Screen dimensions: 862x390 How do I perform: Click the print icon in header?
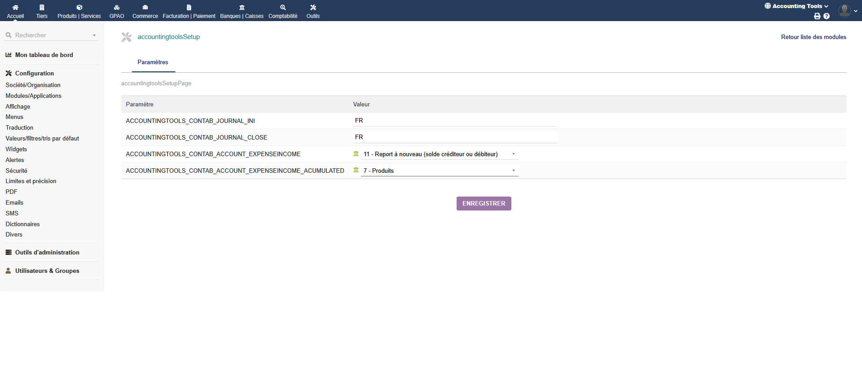coord(817,16)
